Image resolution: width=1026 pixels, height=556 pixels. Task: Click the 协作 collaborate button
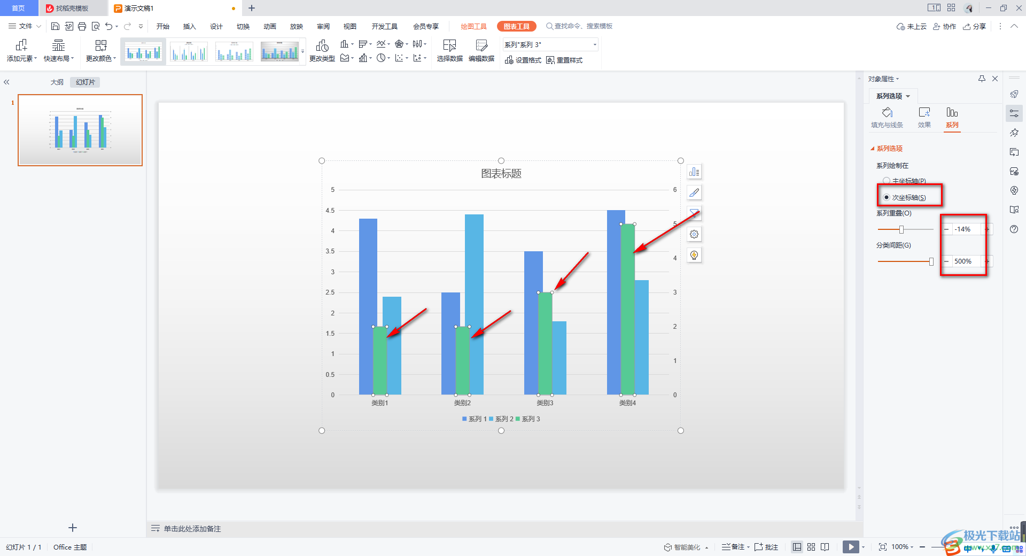click(944, 26)
